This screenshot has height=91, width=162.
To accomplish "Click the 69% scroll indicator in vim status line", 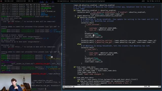I will click(159, 86).
